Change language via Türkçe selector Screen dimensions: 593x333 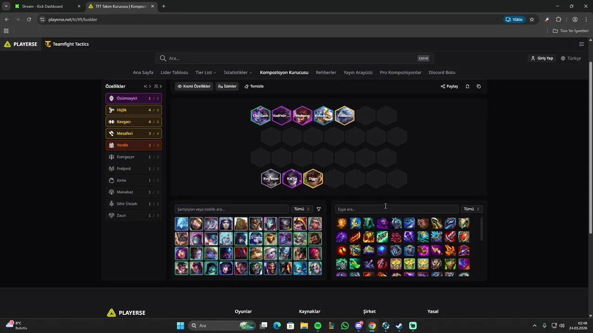click(571, 58)
